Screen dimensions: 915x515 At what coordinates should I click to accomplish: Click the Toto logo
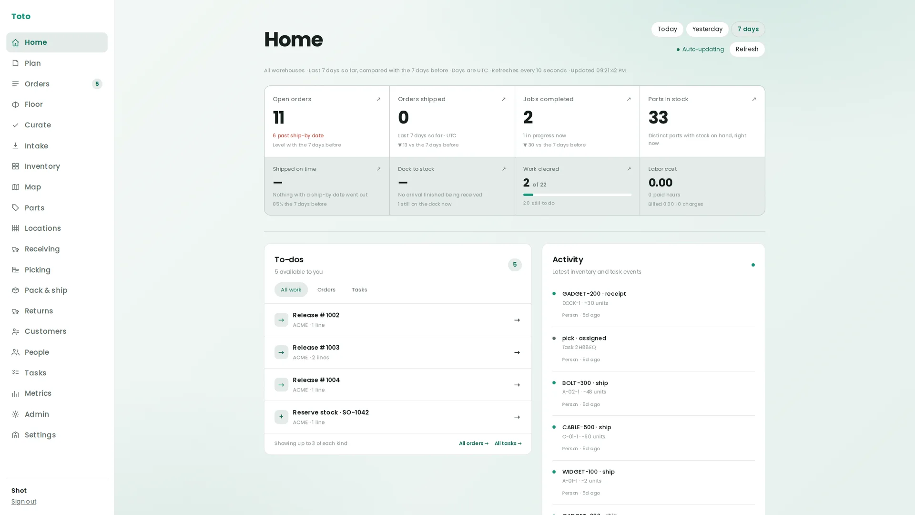21,16
